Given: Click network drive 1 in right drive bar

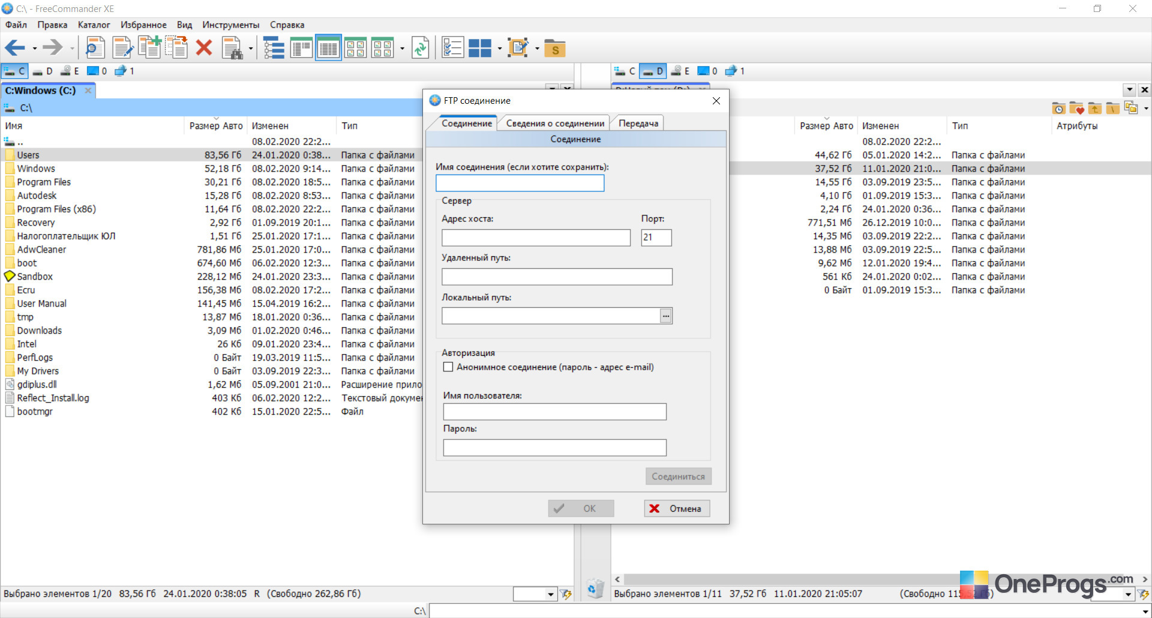Looking at the screenshot, I should pyautogui.click(x=734, y=71).
